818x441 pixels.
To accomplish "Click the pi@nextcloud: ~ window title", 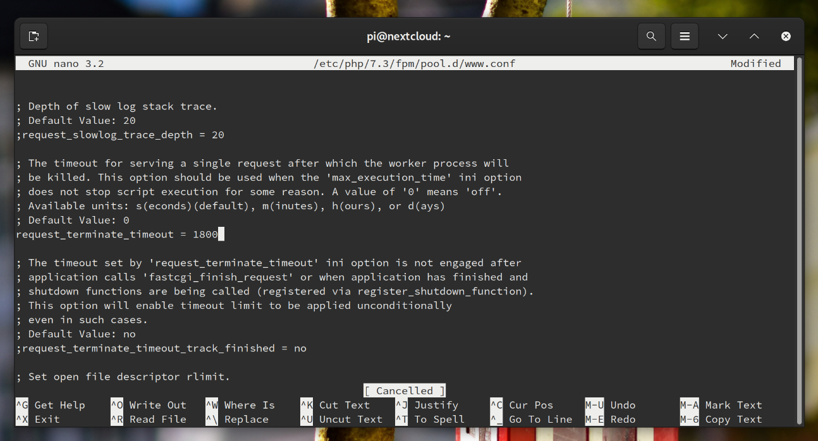I will (408, 36).
